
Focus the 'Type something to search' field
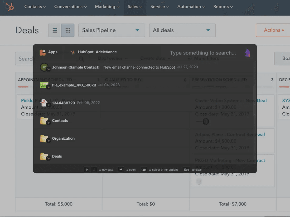(203, 53)
